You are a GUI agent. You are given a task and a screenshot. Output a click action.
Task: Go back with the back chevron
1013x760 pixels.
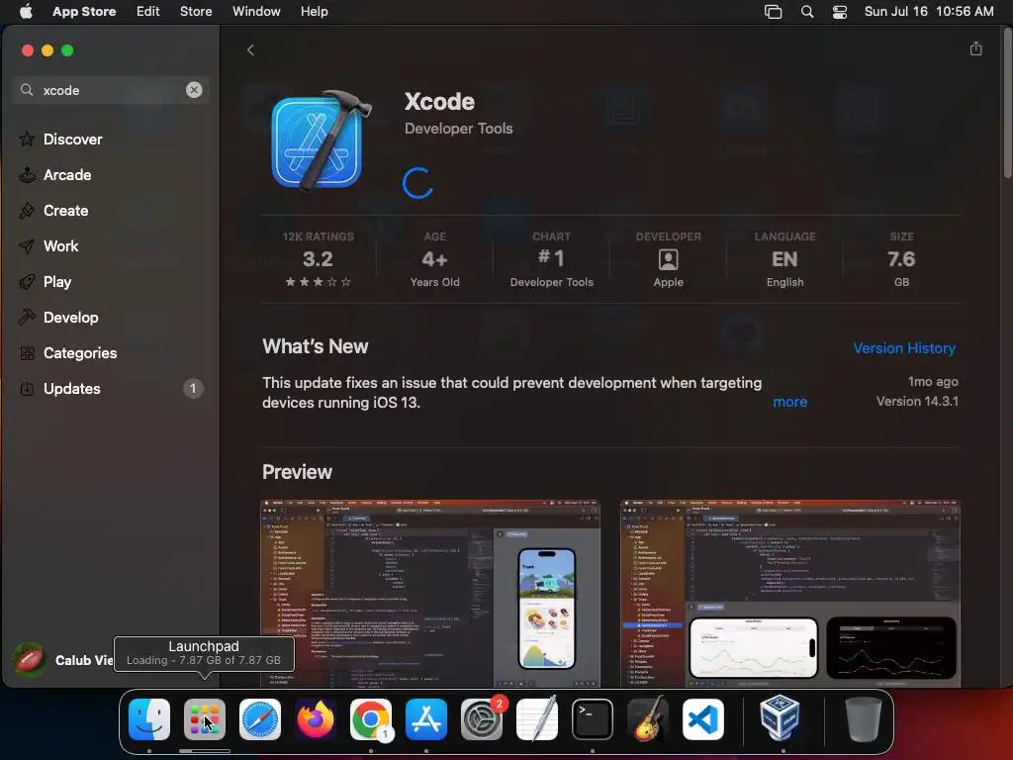tap(250, 49)
